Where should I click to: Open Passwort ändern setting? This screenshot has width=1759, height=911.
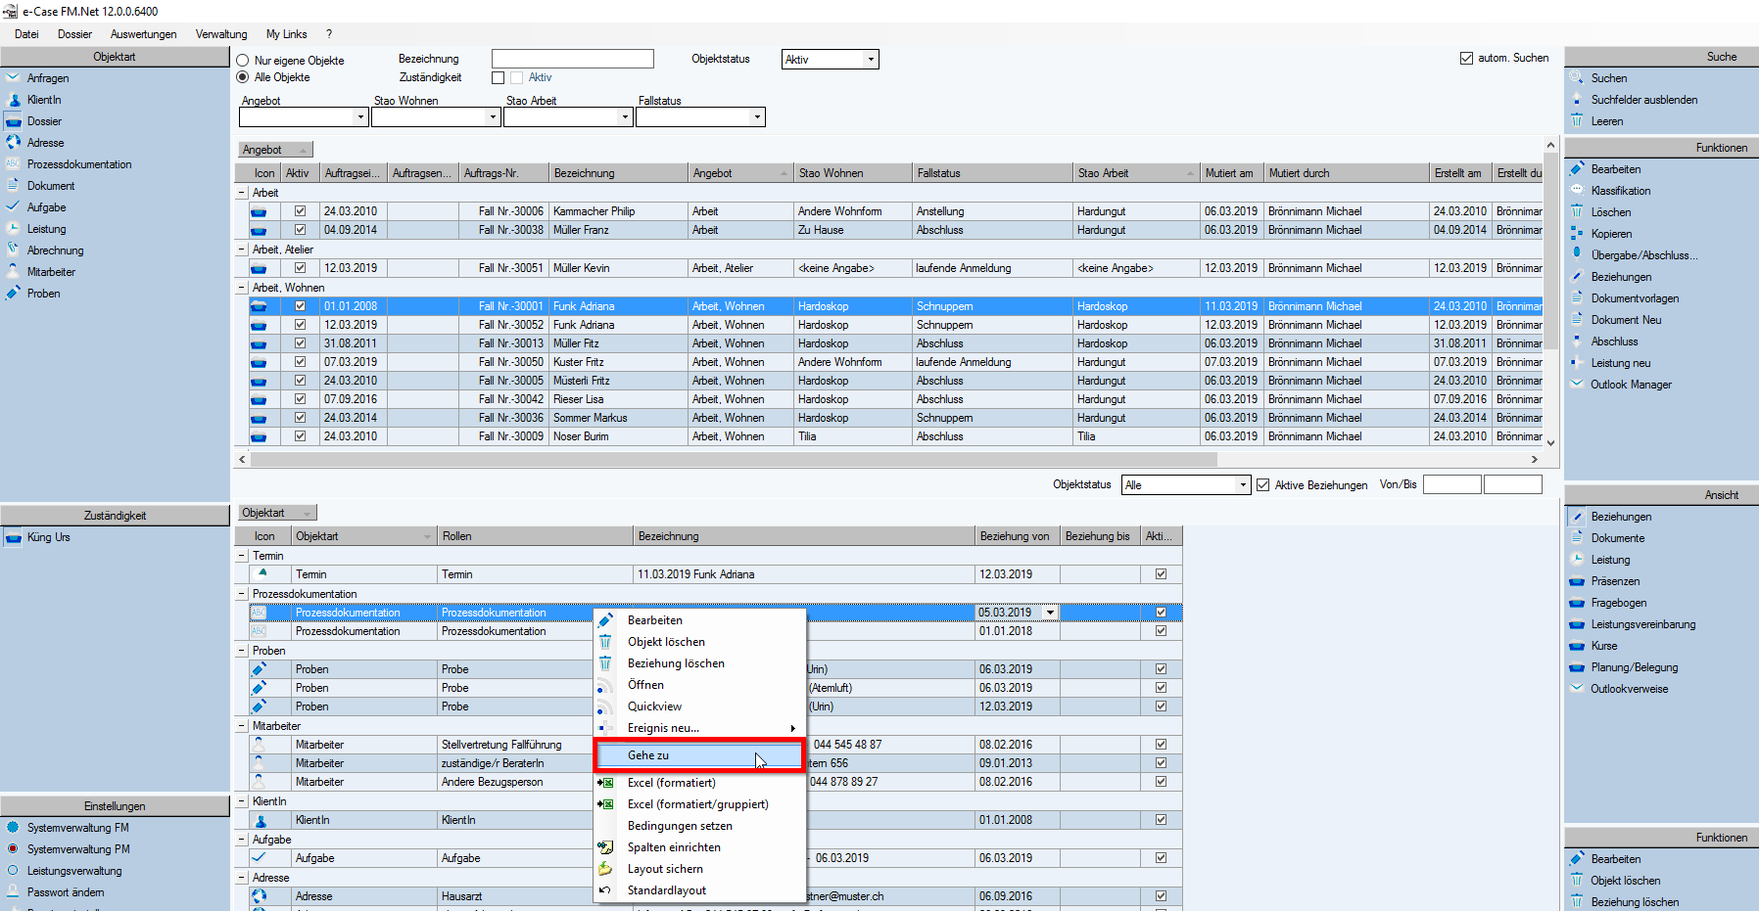(66, 892)
